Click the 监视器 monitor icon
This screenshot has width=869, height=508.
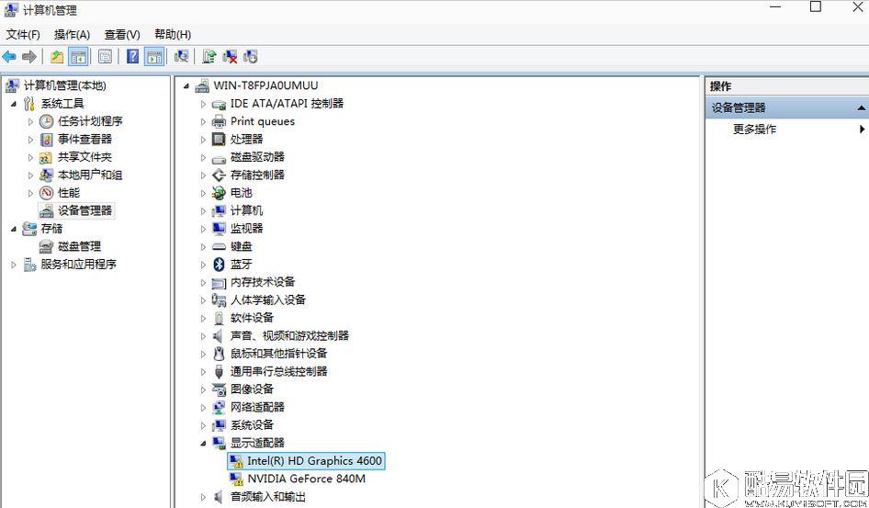pyautogui.click(x=219, y=228)
